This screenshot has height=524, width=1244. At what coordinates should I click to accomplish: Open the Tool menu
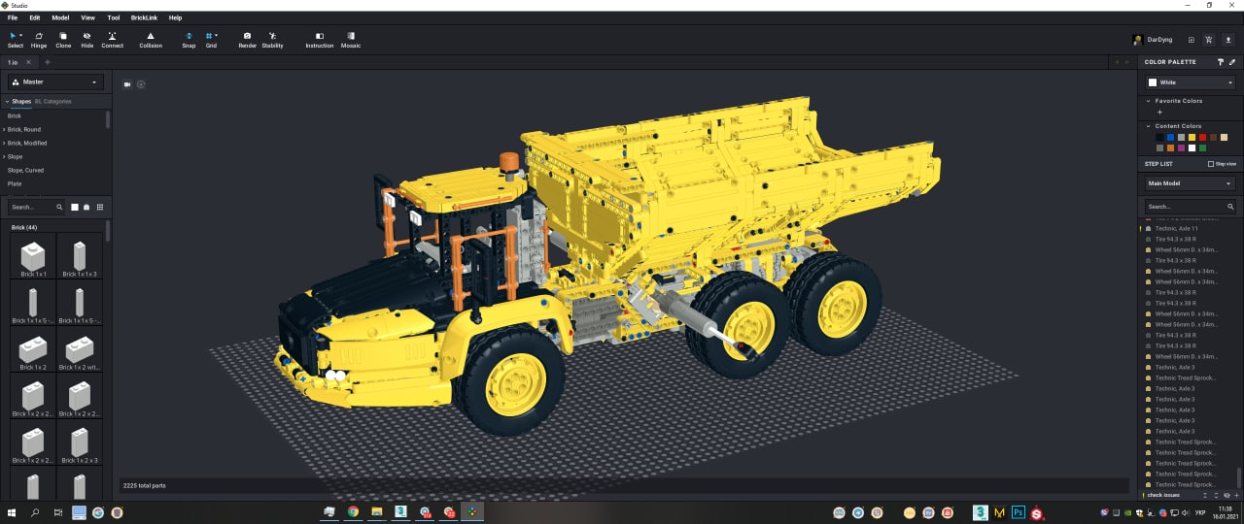114,17
